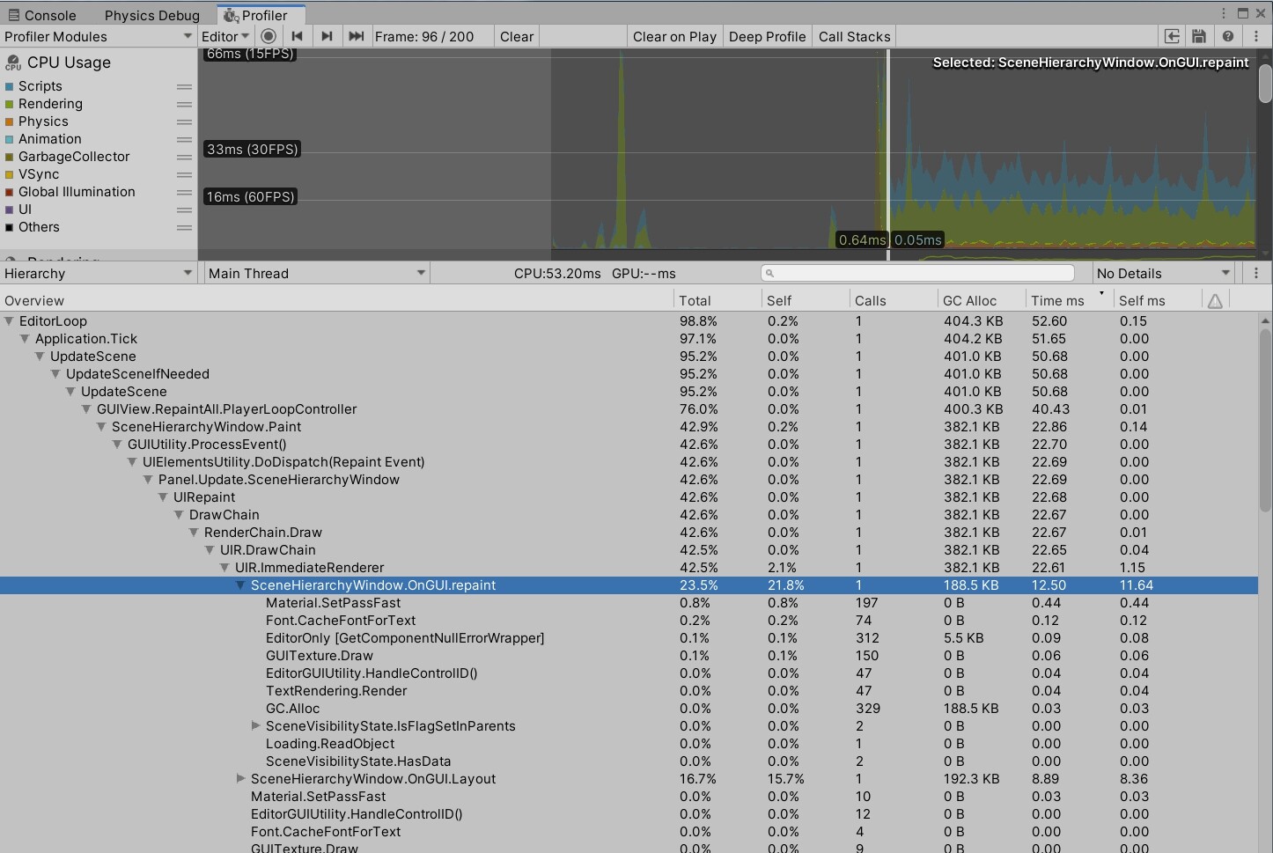Collapse SceneHierarchyWindow.OnGUI.repaint row
Viewport: 1273px width, 853px height.
240,585
